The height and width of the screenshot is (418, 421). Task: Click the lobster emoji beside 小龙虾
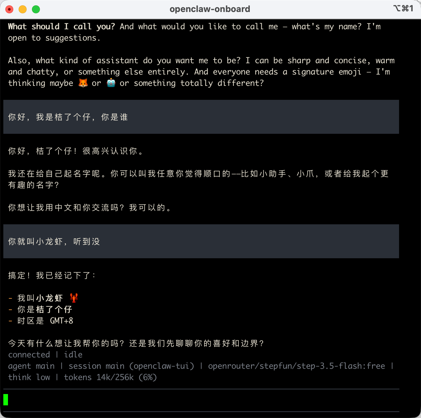(x=74, y=298)
